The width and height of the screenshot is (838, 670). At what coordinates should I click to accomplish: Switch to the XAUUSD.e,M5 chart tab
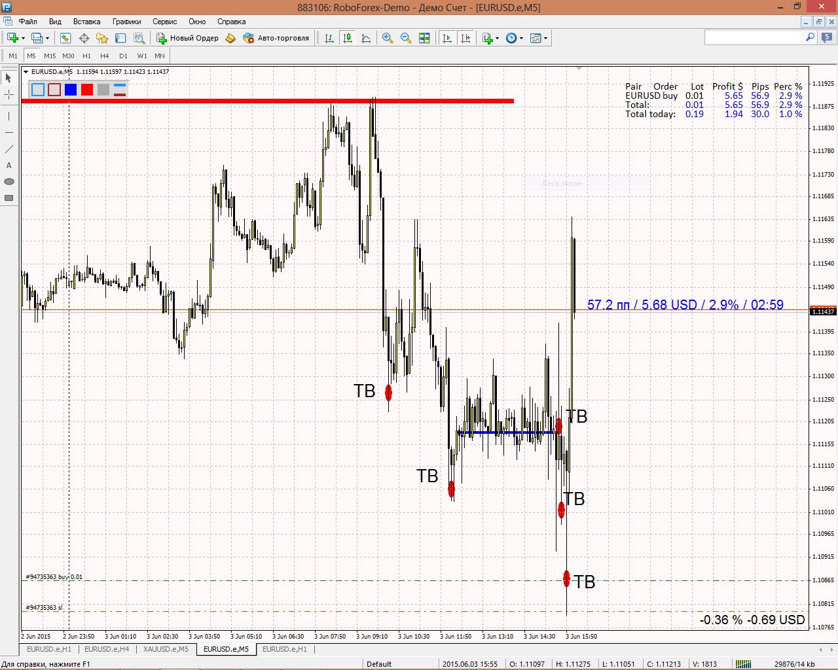165,649
